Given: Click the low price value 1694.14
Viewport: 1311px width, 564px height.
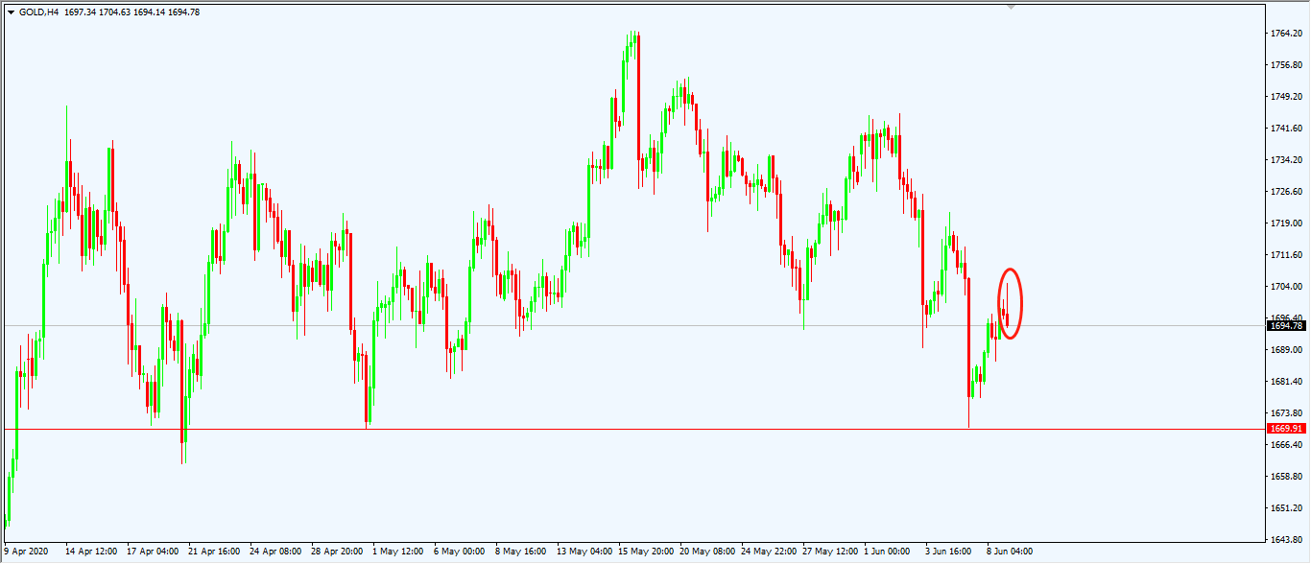Looking at the screenshot, I should pos(151,12).
